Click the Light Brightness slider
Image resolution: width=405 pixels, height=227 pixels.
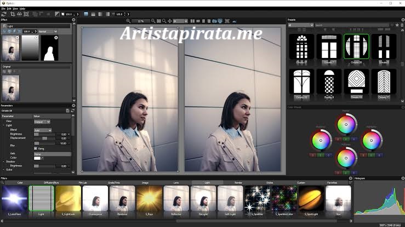coord(45,134)
